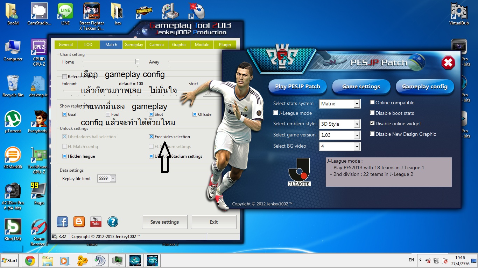Switch to the LOD tab
The image size is (478, 268).
pos(89,45)
